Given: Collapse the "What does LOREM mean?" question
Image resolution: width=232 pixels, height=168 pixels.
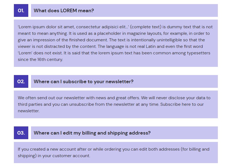Looking at the screenshot, I should pos(124,11).
